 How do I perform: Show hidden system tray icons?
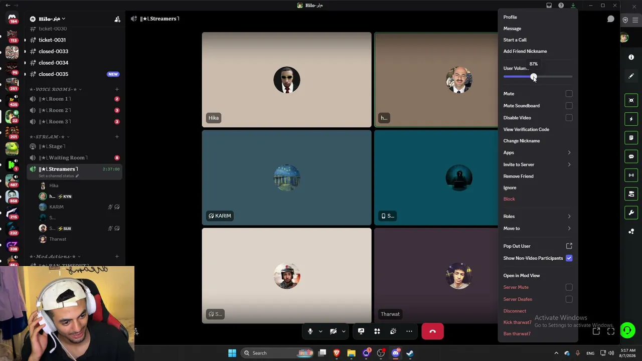point(556,353)
